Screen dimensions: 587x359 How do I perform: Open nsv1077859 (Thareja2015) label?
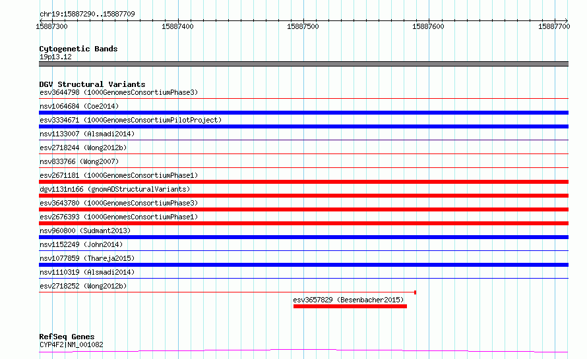click(87, 258)
